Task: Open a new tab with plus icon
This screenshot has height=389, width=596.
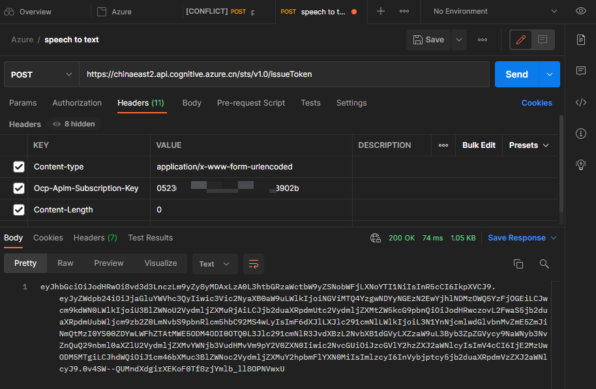Action: [x=380, y=11]
